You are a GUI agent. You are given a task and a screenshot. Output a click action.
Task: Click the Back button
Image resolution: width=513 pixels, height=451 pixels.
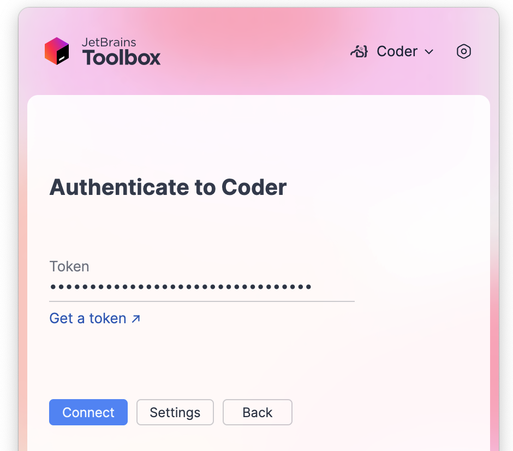(x=257, y=412)
